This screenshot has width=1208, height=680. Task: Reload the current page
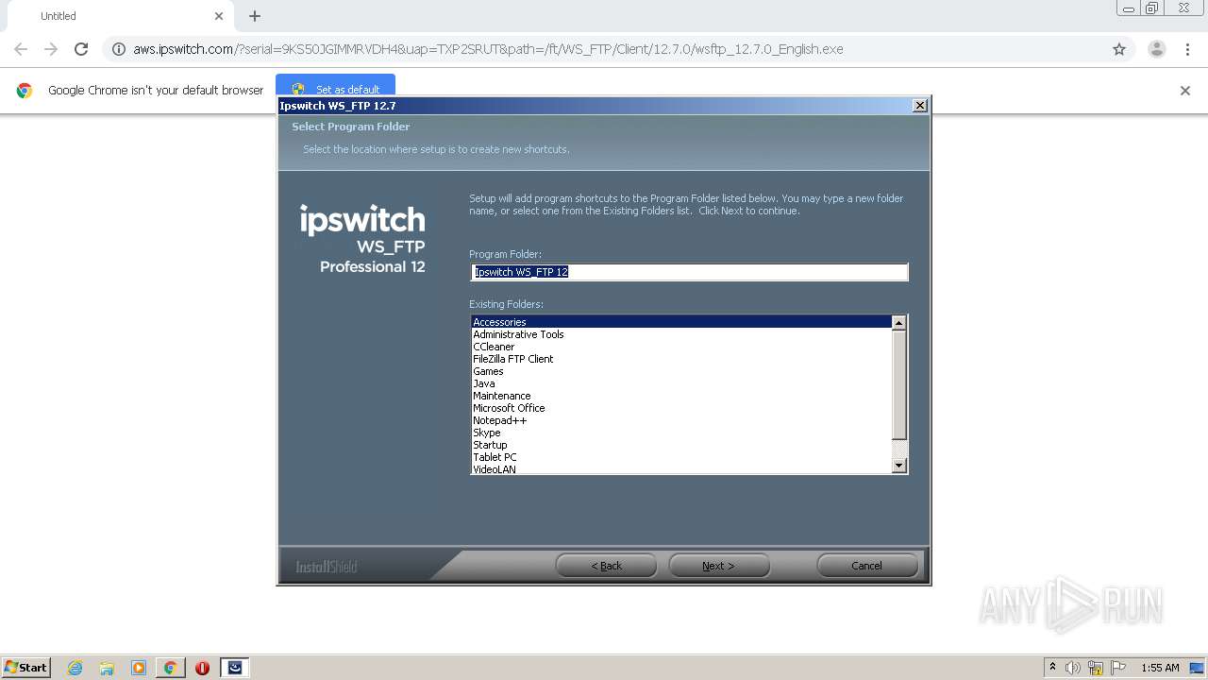[x=81, y=49]
